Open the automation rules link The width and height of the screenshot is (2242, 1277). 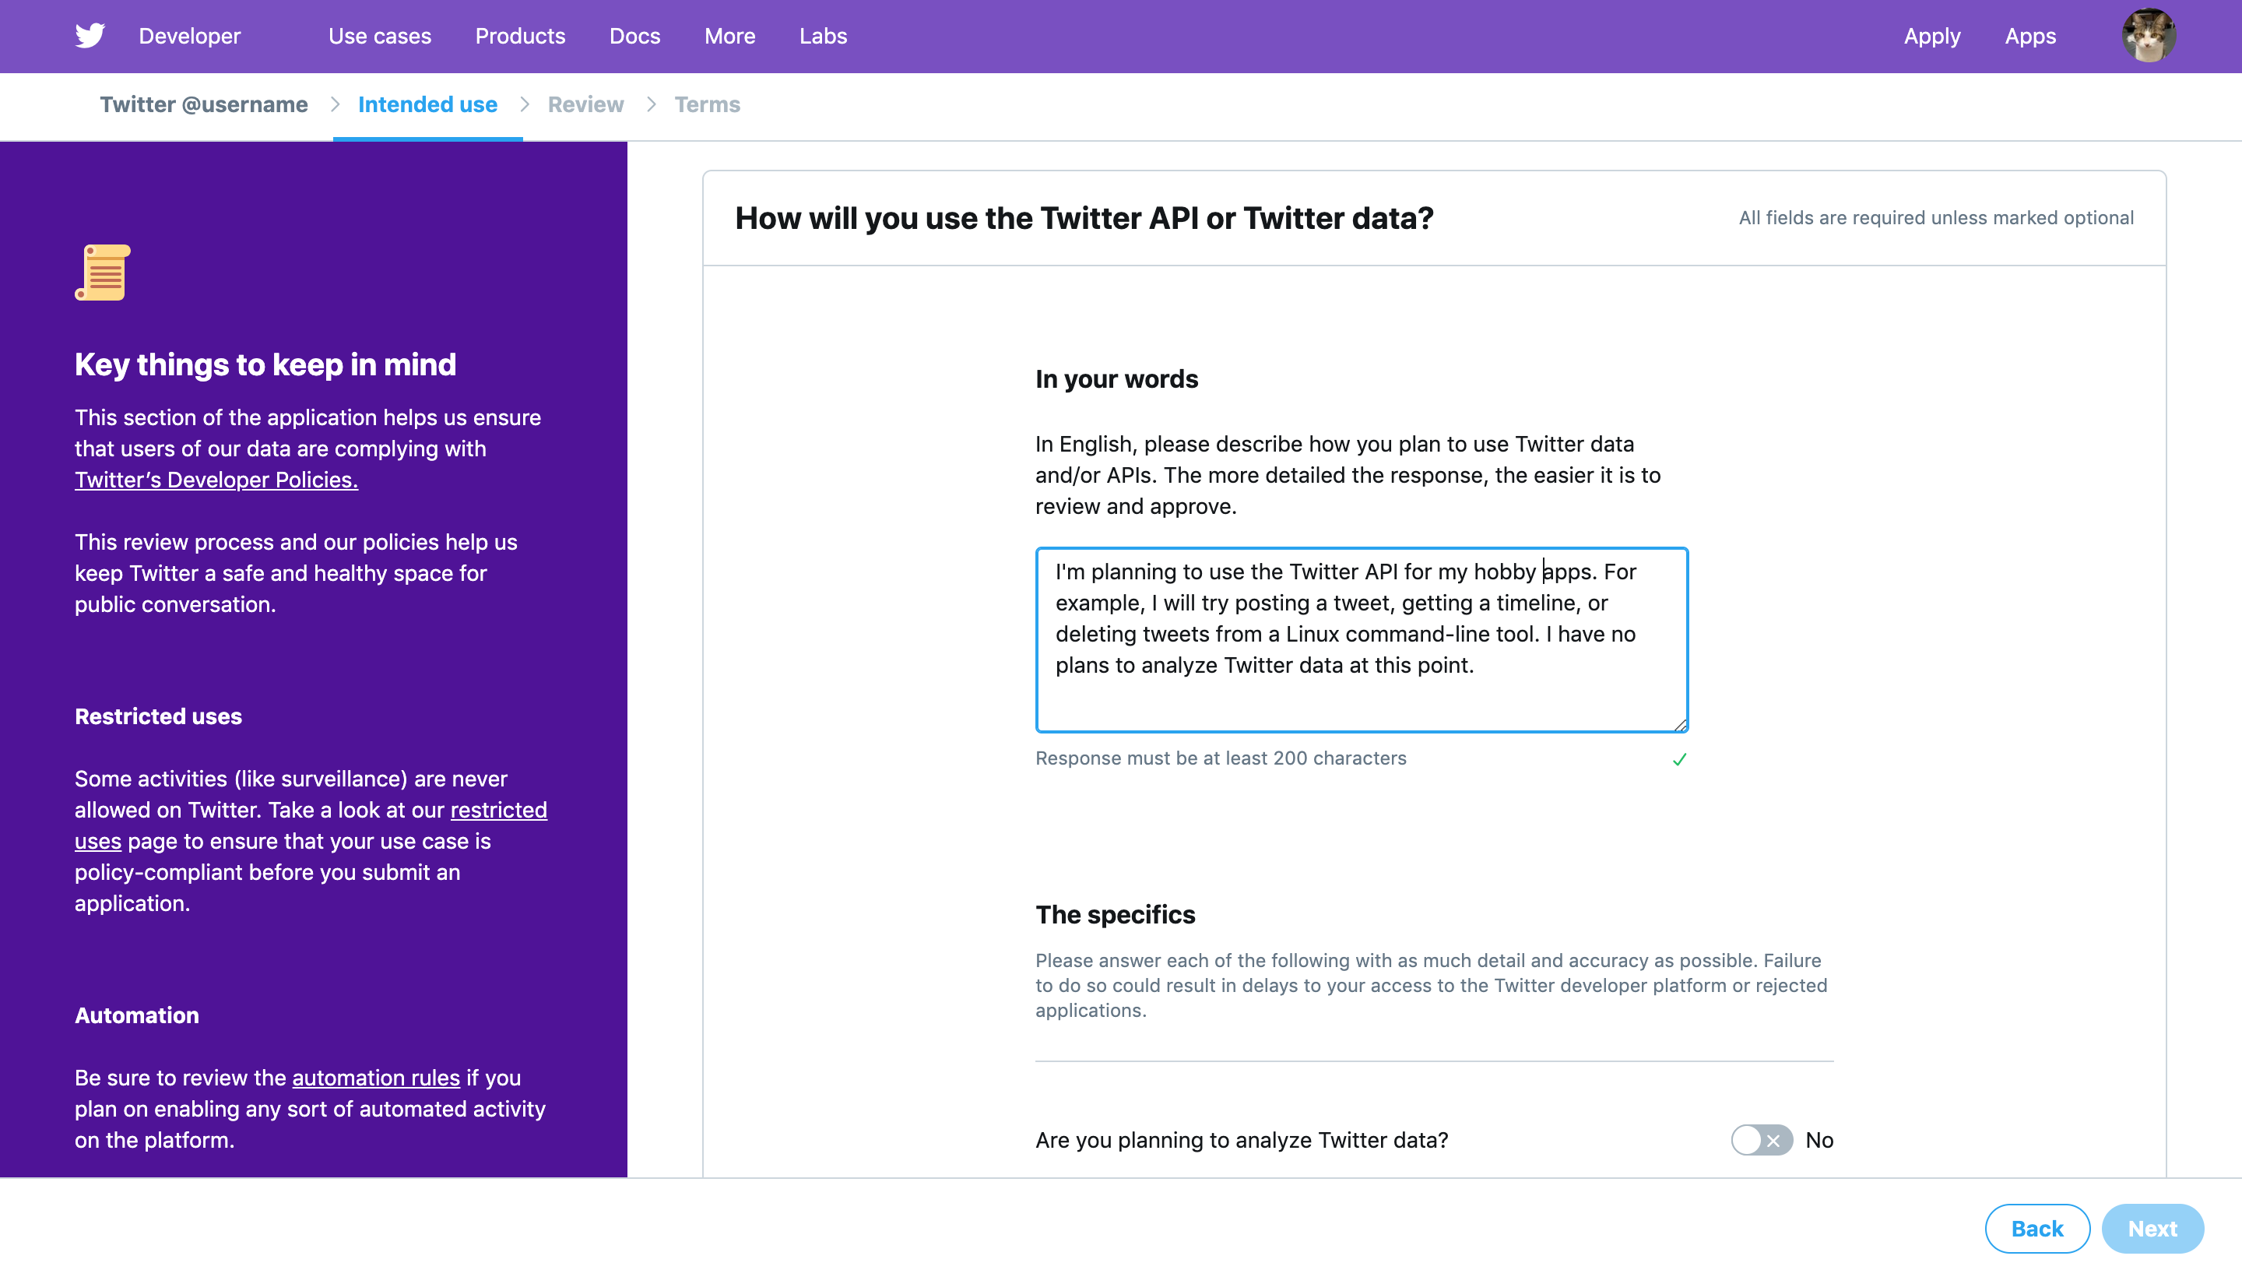point(375,1077)
